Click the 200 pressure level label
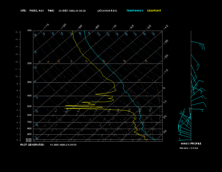 coord(29,64)
